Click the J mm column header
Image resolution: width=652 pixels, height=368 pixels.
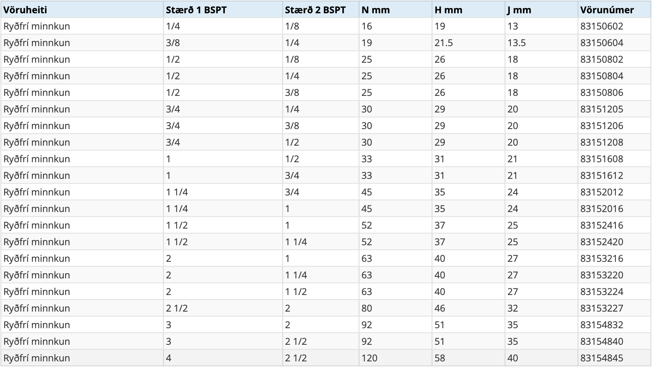519,10
